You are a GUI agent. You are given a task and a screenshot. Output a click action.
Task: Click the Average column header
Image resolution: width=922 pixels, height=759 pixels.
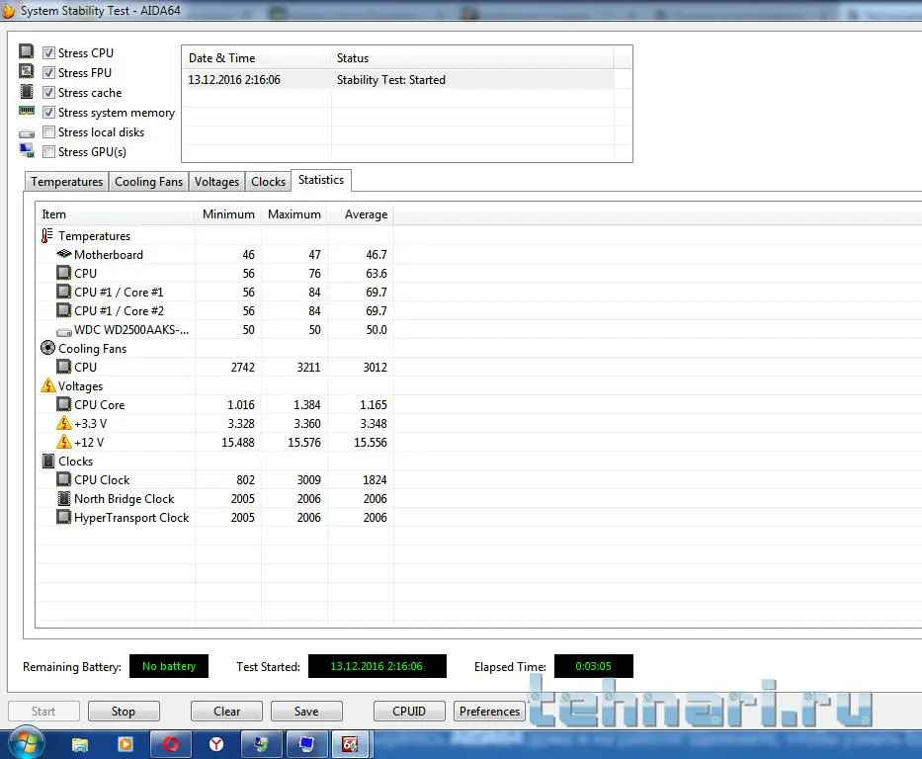click(x=361, y=214)
